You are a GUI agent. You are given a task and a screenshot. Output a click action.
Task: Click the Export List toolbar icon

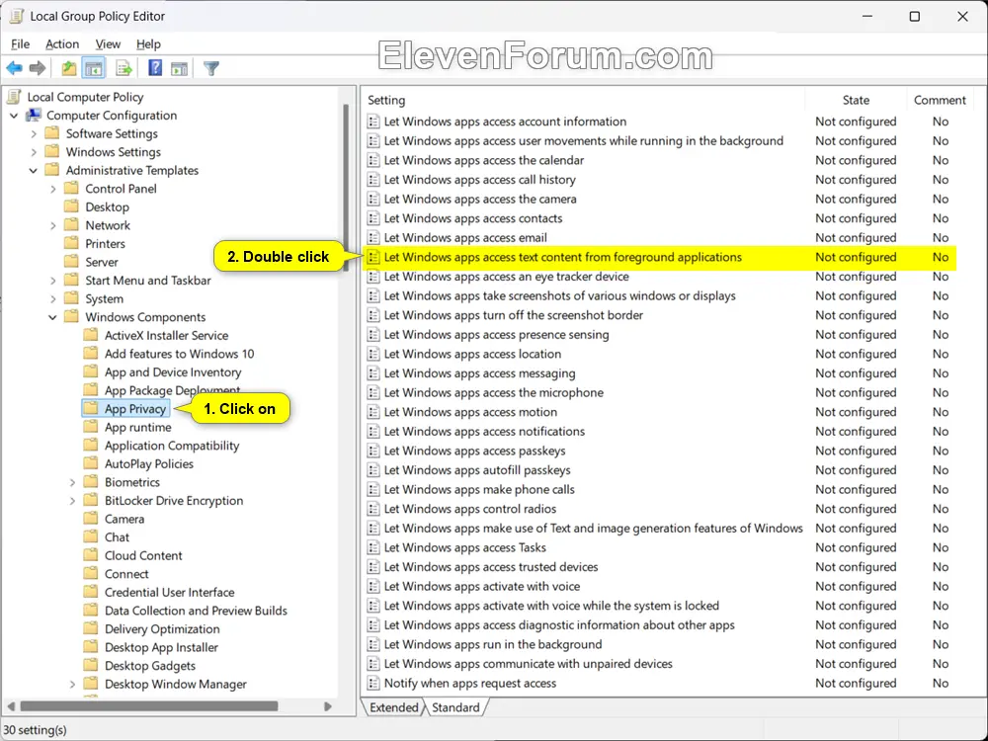(x=124, y=68)
